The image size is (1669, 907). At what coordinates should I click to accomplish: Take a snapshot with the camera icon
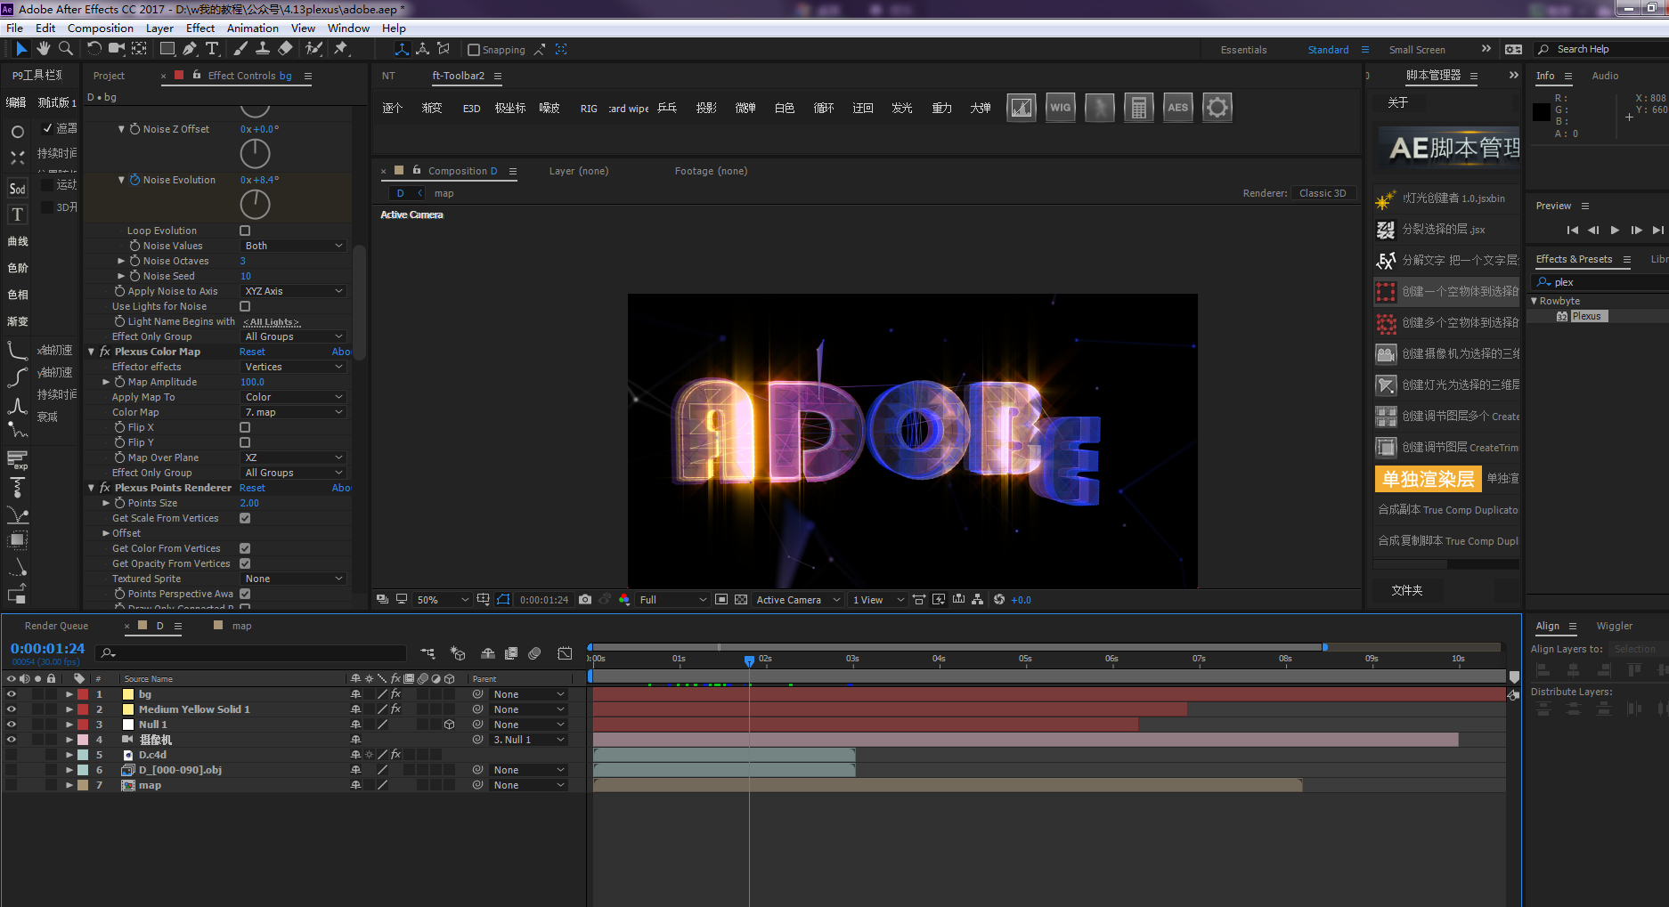pyautogui.click(x=585, y=600)
